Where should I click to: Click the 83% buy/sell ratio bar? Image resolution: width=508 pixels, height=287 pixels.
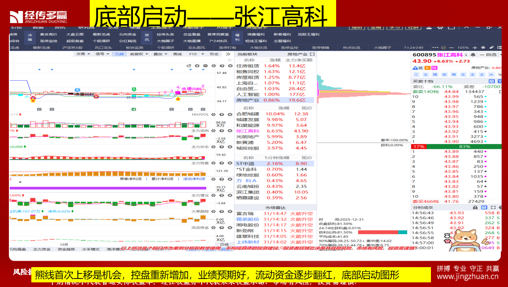pyautogui.click(x=464, y=146)
